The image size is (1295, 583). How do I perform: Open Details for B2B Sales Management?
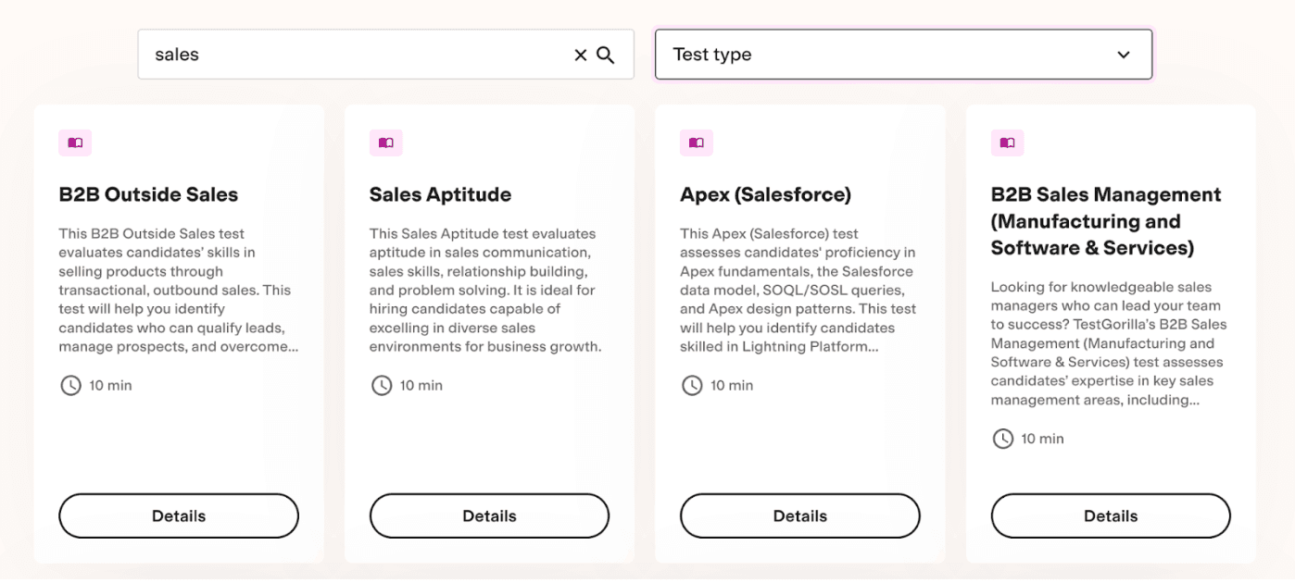coord(1111,516)
